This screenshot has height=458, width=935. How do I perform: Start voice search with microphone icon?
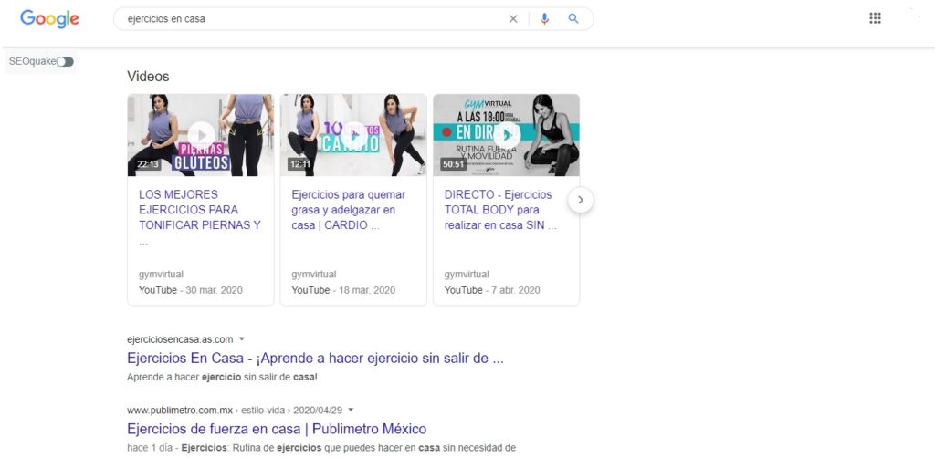[x=544, y=19]
